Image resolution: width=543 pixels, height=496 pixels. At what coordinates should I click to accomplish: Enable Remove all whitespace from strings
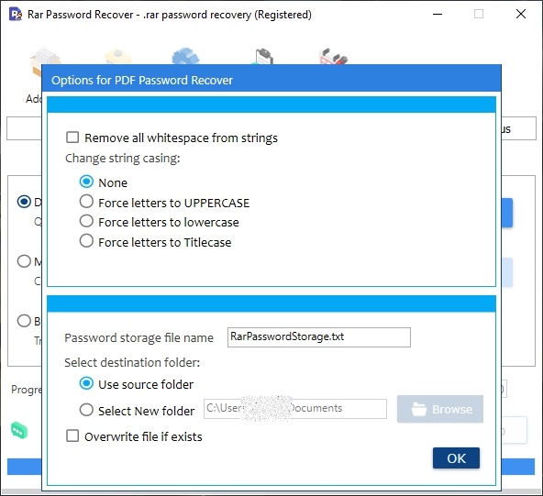click(72, 138)
